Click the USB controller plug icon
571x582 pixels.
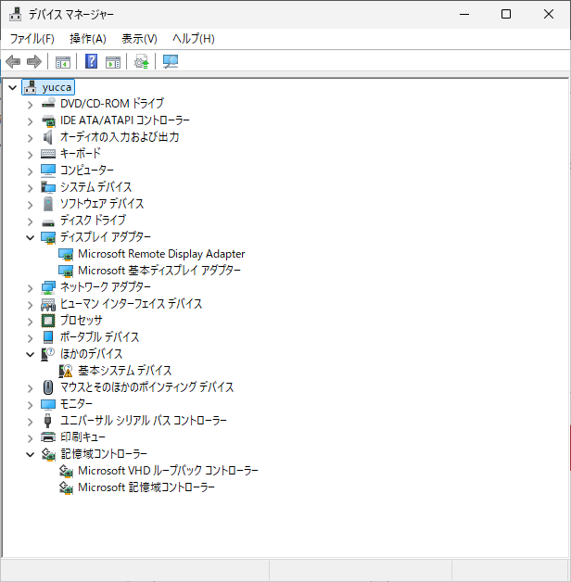[x=47, y=421]
